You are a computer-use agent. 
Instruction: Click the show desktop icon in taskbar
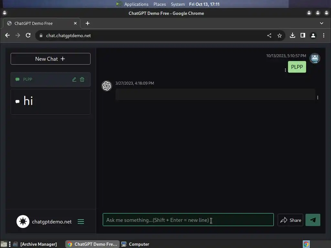[4, 244]
